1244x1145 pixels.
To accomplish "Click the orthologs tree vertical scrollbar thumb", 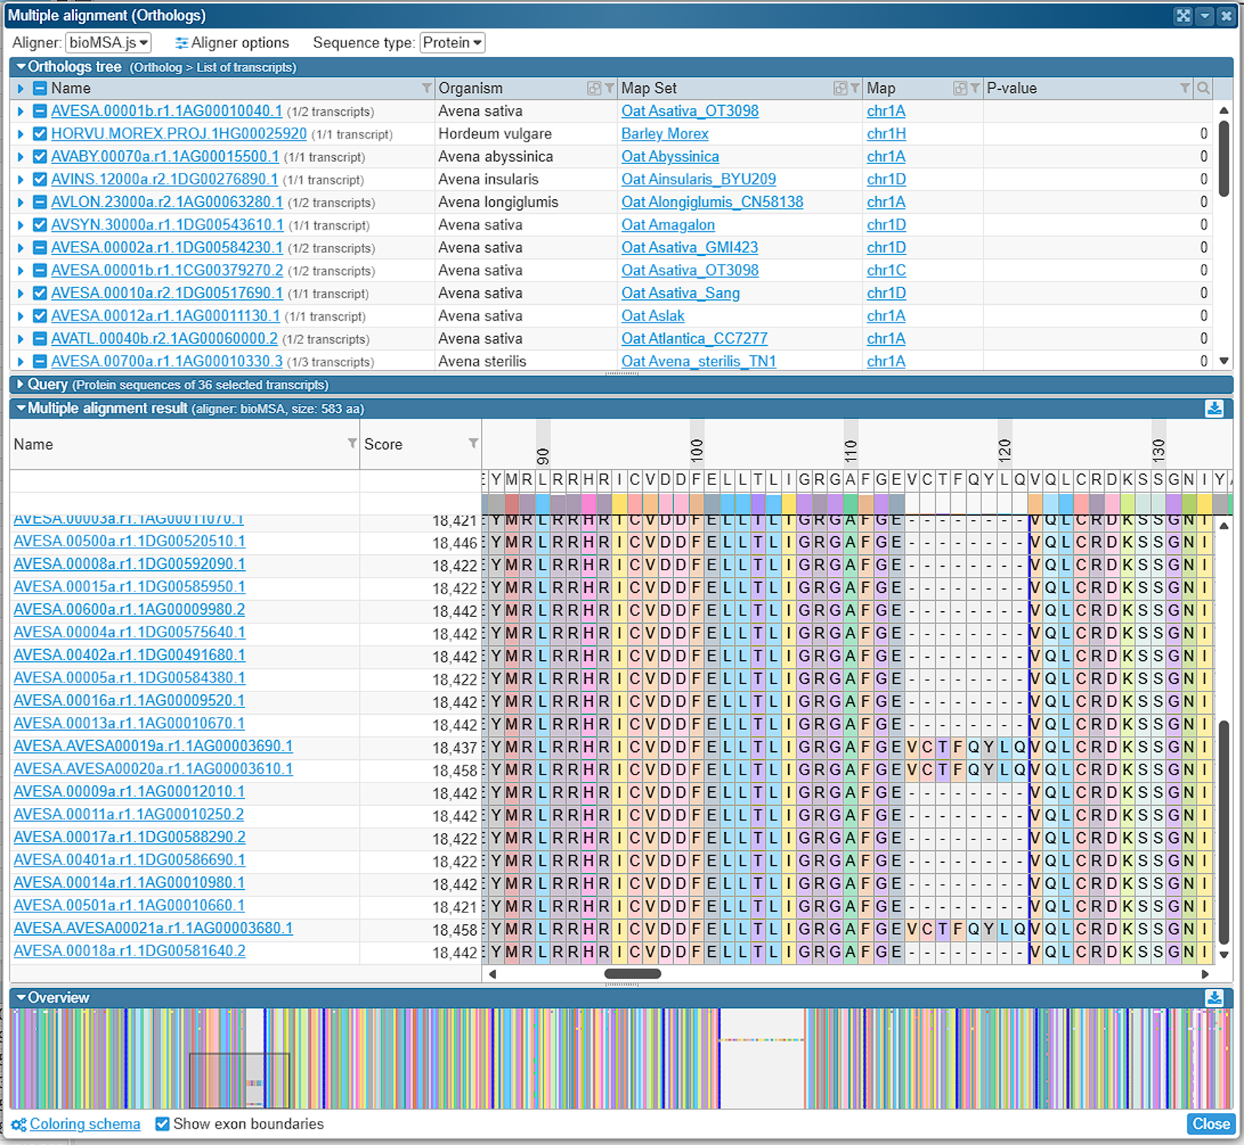I will pos(1224,158).
